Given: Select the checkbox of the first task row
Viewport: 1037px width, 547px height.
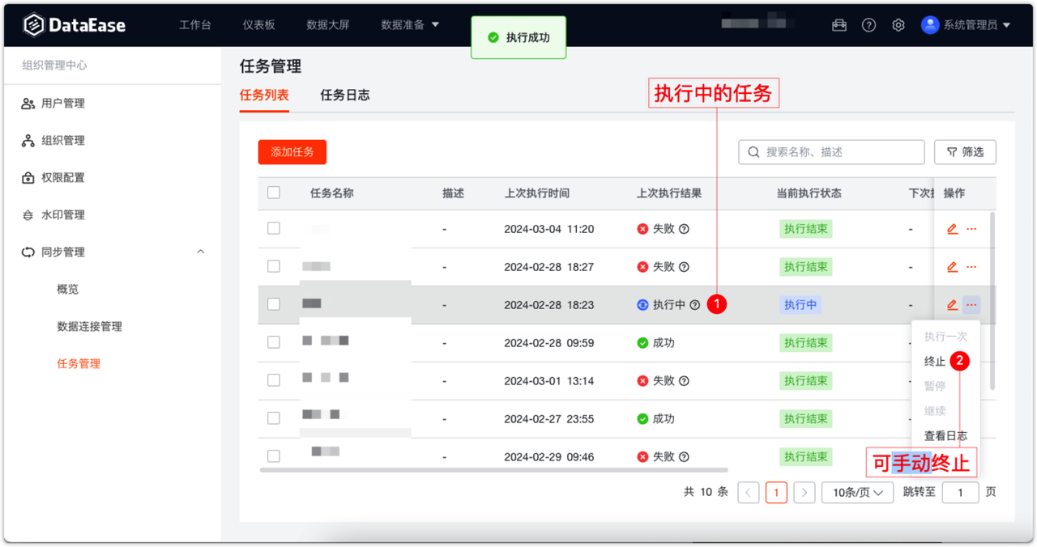Looking at the screenshot, I should pos(274,229).
